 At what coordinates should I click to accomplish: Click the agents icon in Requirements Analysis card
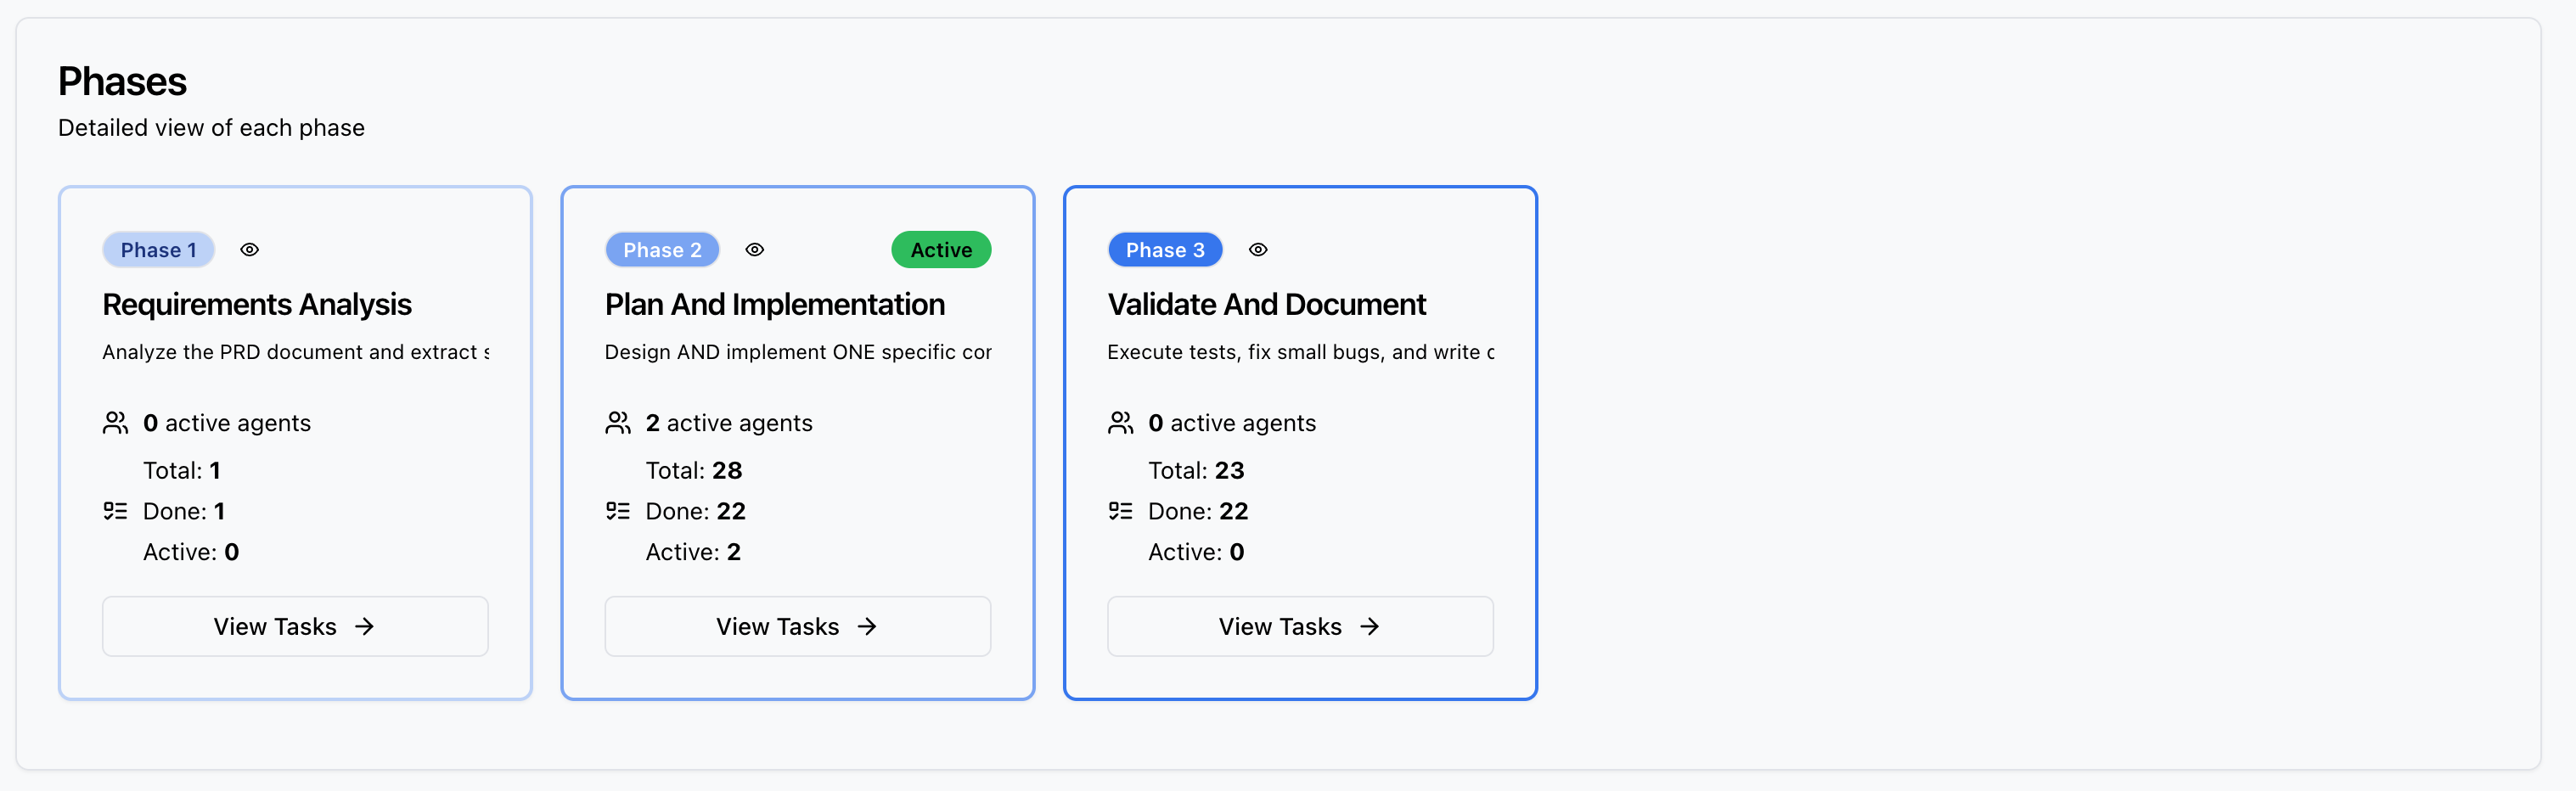[x=116, y=423]
